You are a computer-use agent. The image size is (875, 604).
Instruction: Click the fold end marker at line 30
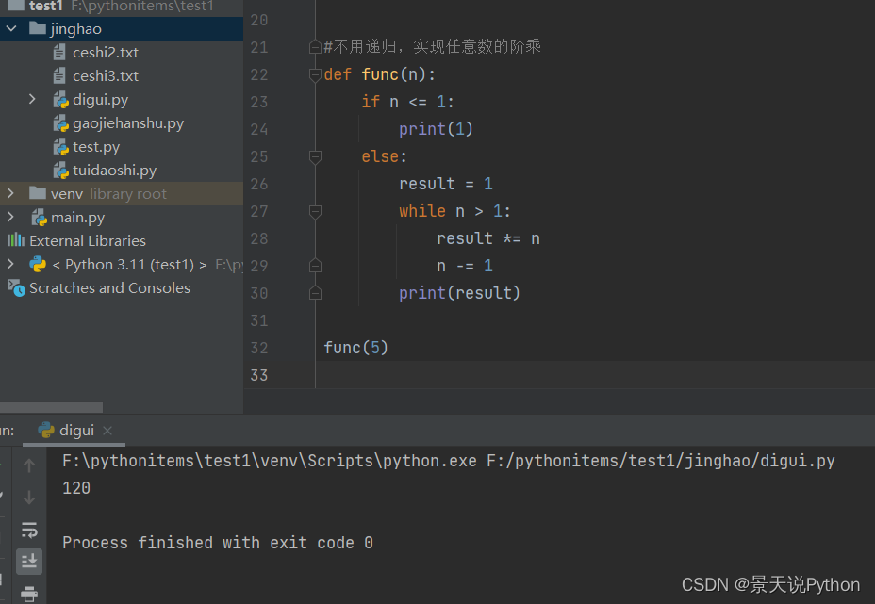point(315,293)
